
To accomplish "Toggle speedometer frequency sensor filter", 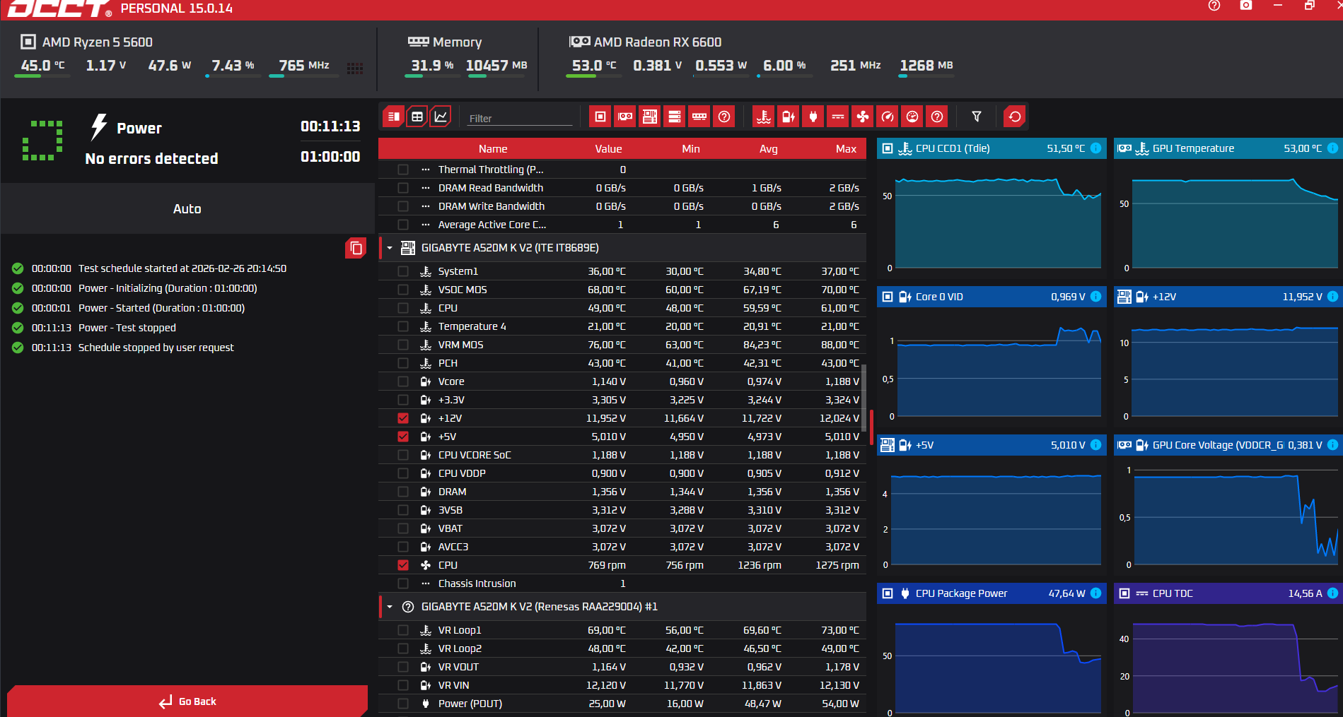I will pyautogui.click(x=888, y=117).
